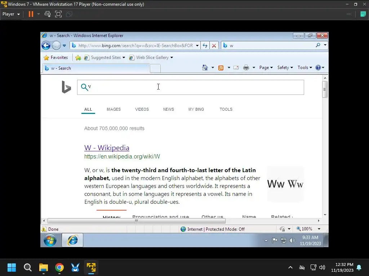The height and width of the screenshot is (276, 369).
Task: Open the Page menu
Action: (266, 68)
